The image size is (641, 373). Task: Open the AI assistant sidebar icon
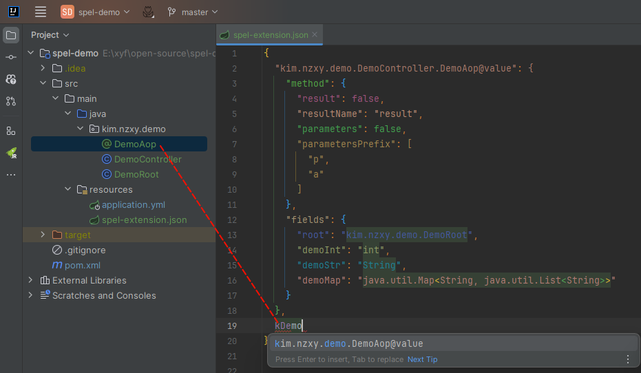pos(11,79)
